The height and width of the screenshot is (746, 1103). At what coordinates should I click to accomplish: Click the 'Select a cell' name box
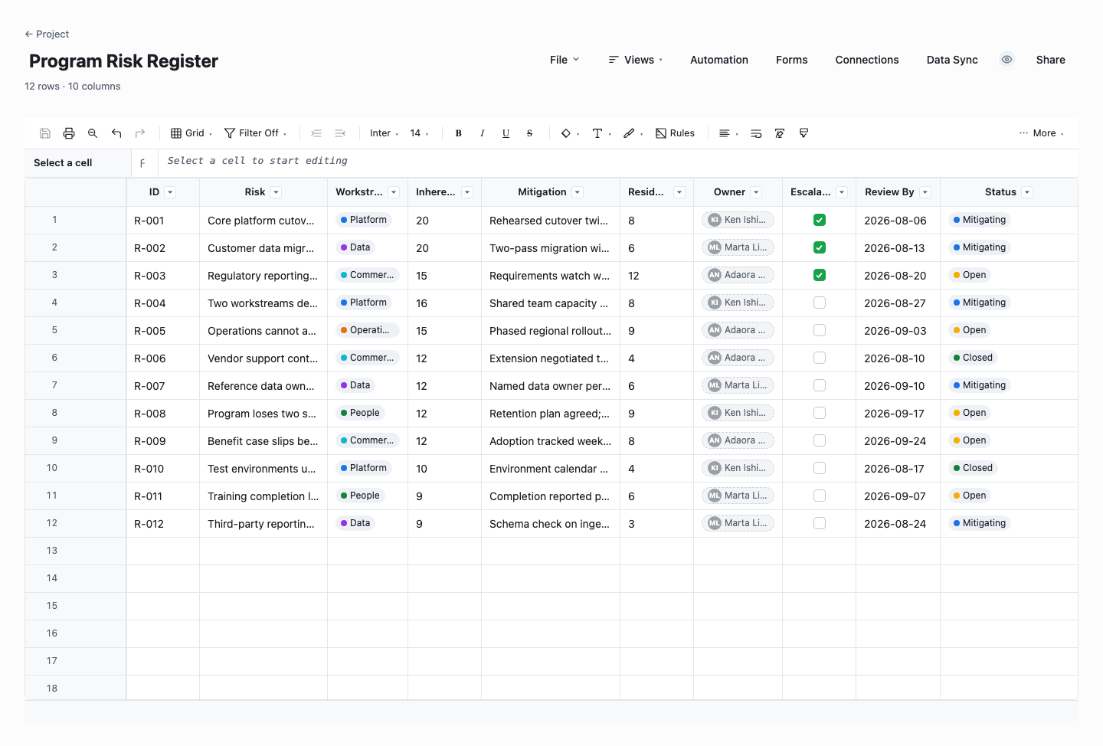77,163
